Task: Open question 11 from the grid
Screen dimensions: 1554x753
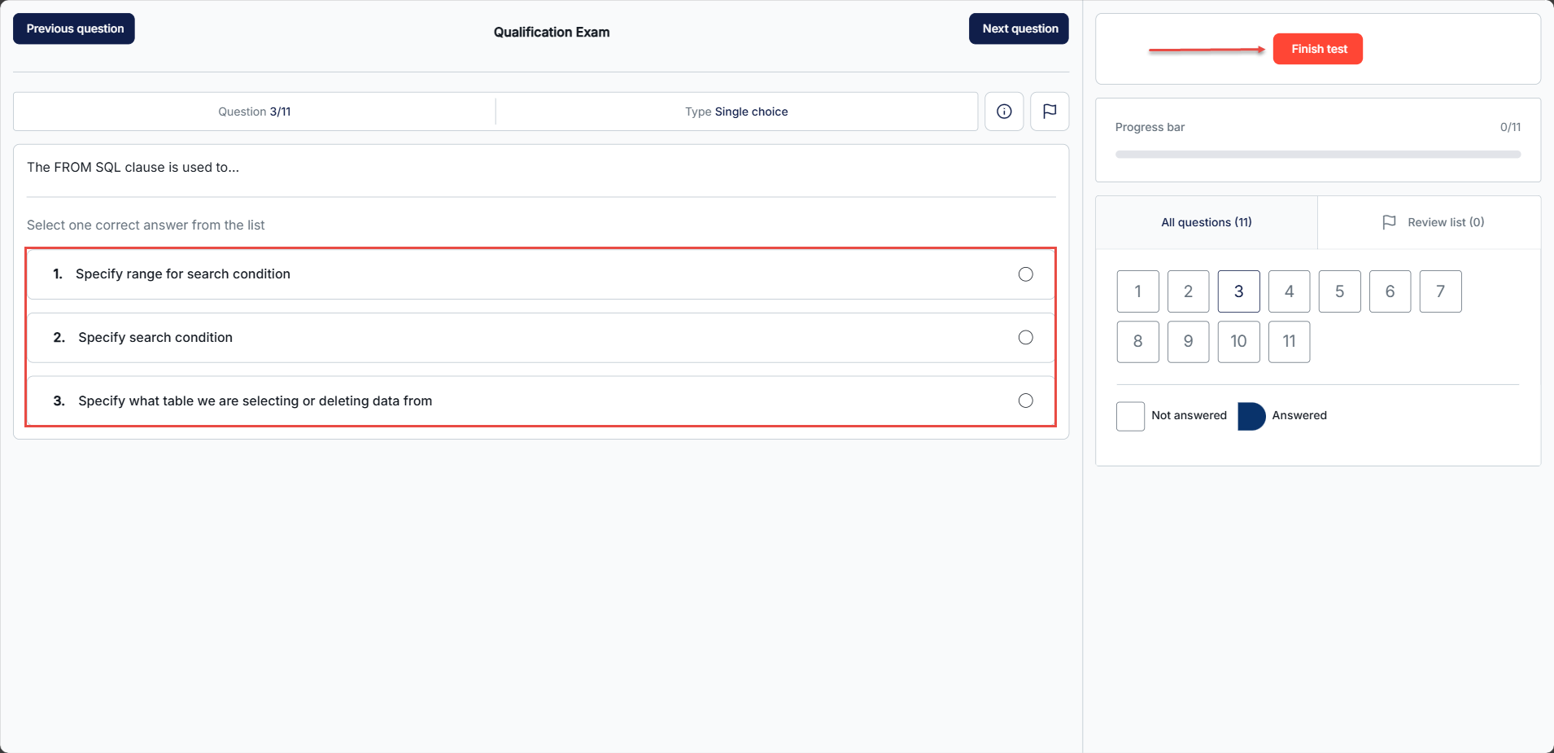Action: coord(1289,342)
